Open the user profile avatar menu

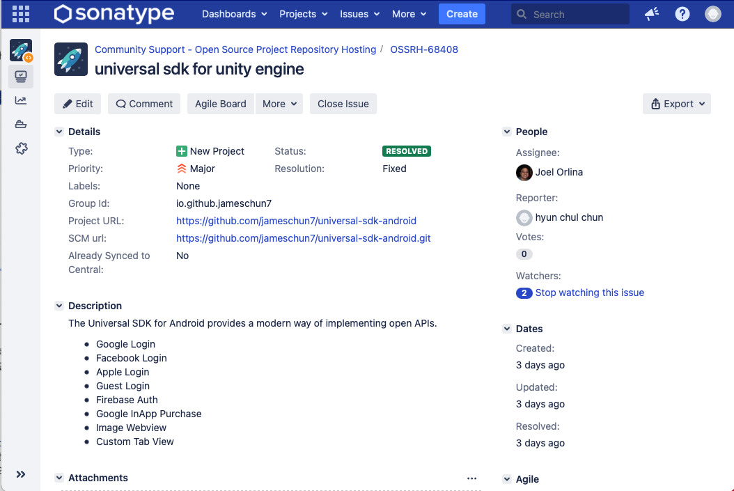tap(713, 14)
